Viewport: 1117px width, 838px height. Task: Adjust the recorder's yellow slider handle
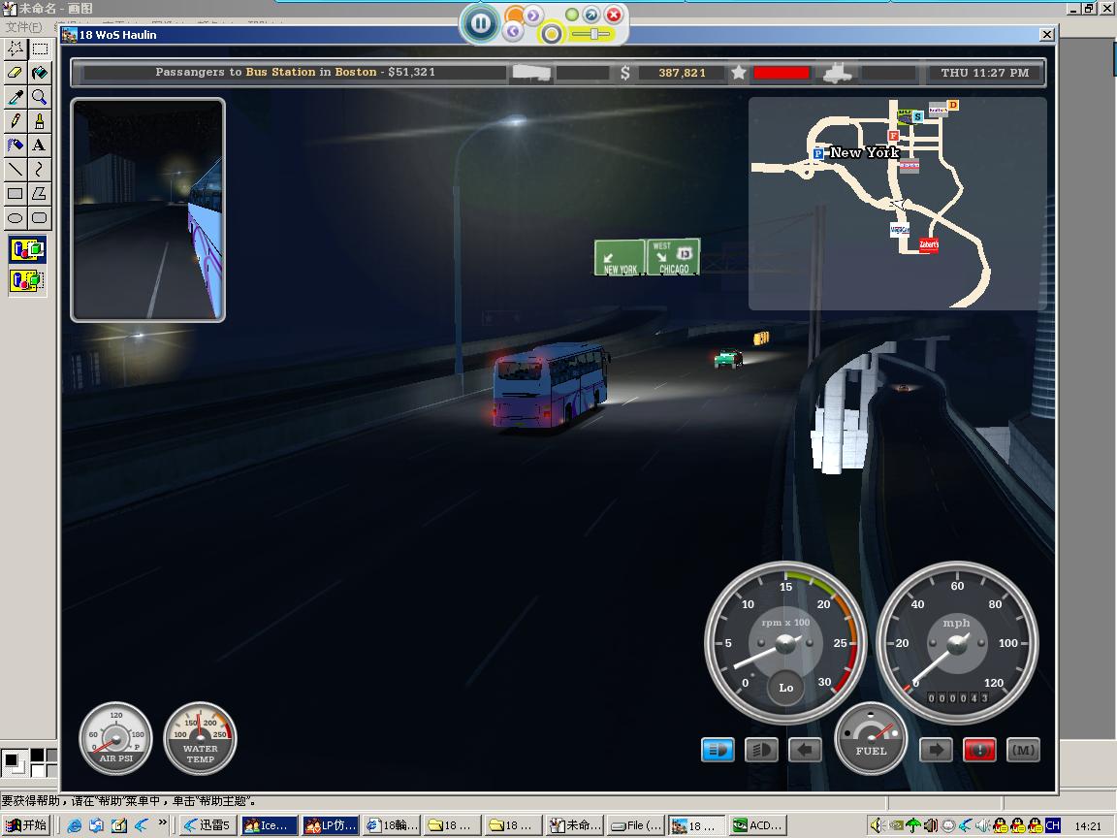click(594, 34)
